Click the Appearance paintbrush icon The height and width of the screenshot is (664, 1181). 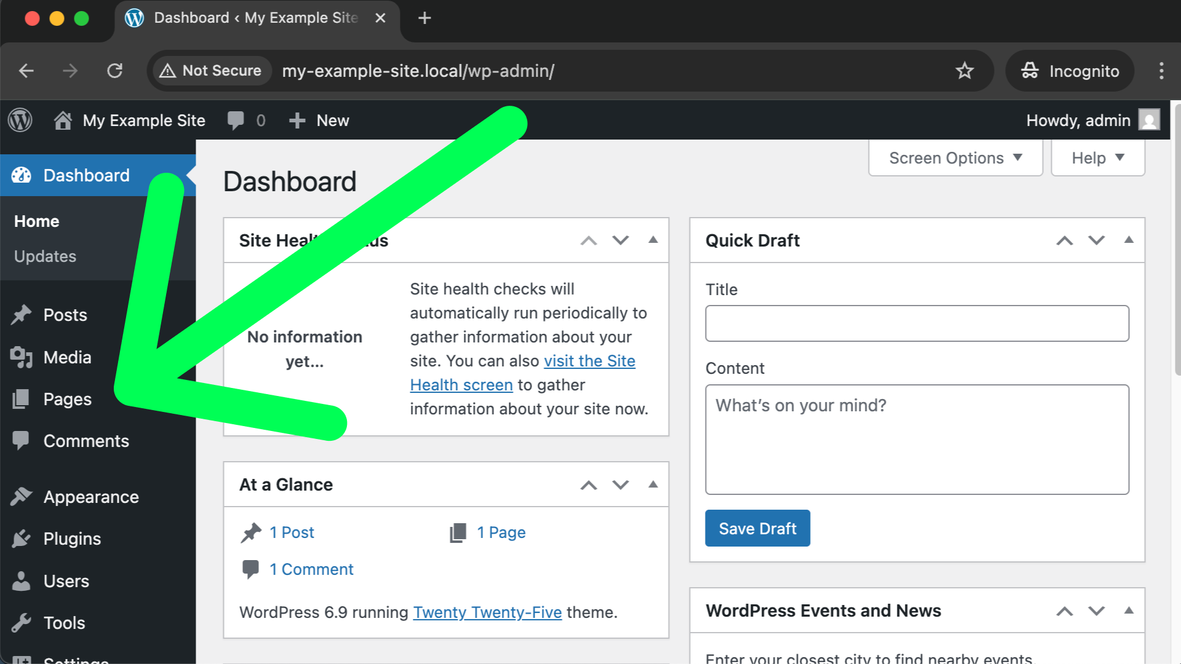point(22,496)
